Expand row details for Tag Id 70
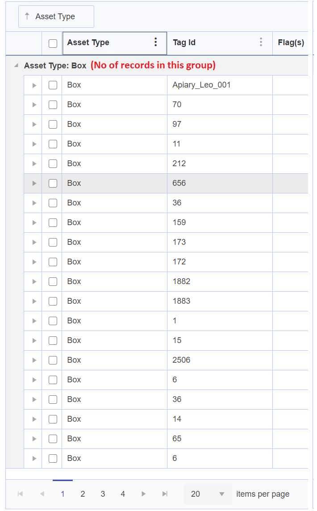This screenshot has width=317, height=511. [34, 105]
